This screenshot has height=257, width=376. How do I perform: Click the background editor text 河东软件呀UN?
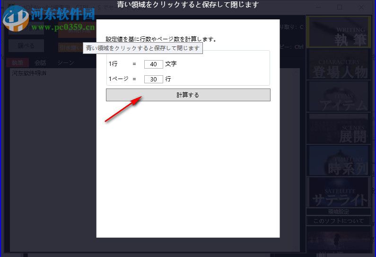(x=29, y=73)
